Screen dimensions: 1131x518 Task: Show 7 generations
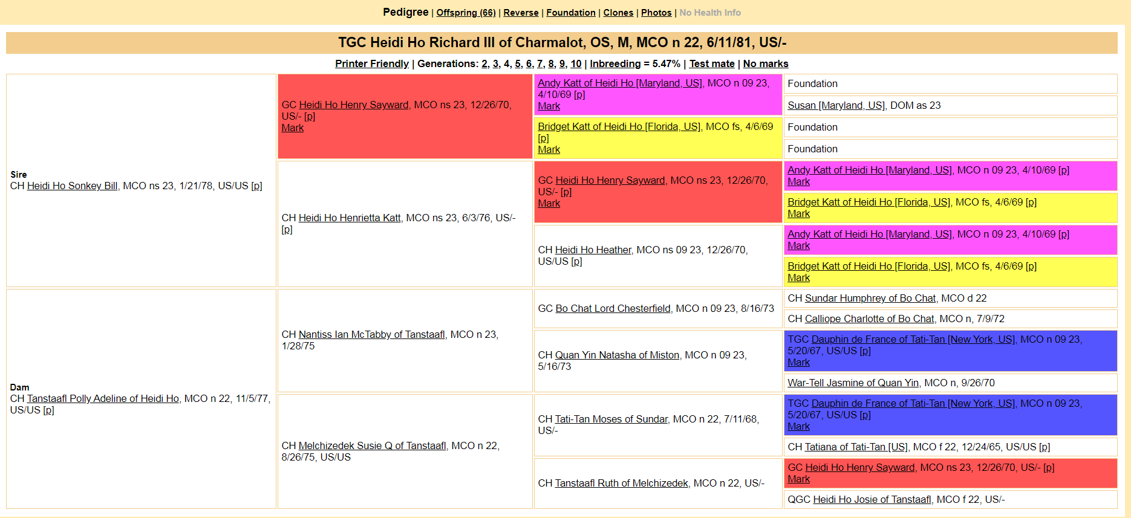[540, 63]
